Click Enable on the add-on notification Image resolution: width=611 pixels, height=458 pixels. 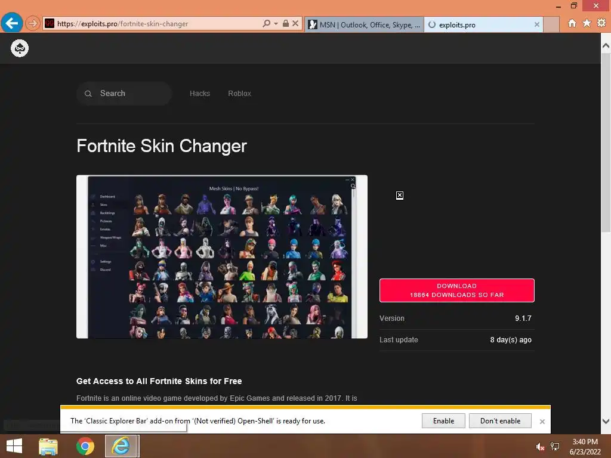pos(443,421)
